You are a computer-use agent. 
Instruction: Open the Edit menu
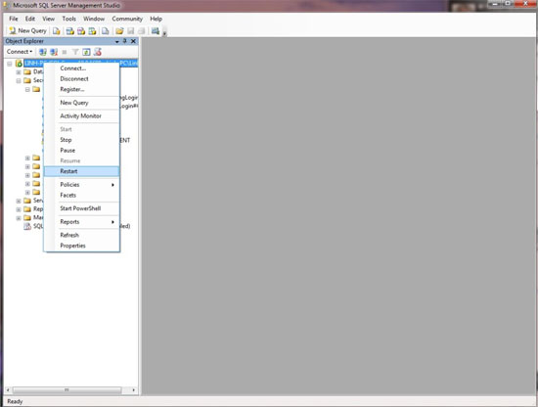pyautogui.click(x=30, y=19)
